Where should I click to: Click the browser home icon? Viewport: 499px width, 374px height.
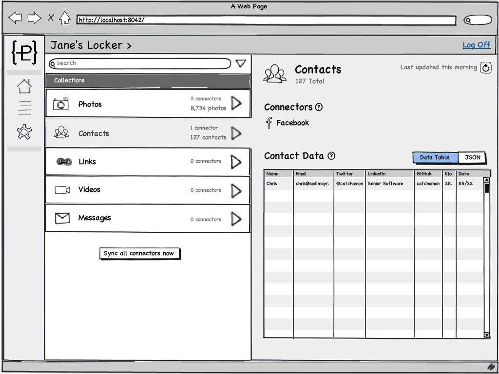[x=65, y=18]
